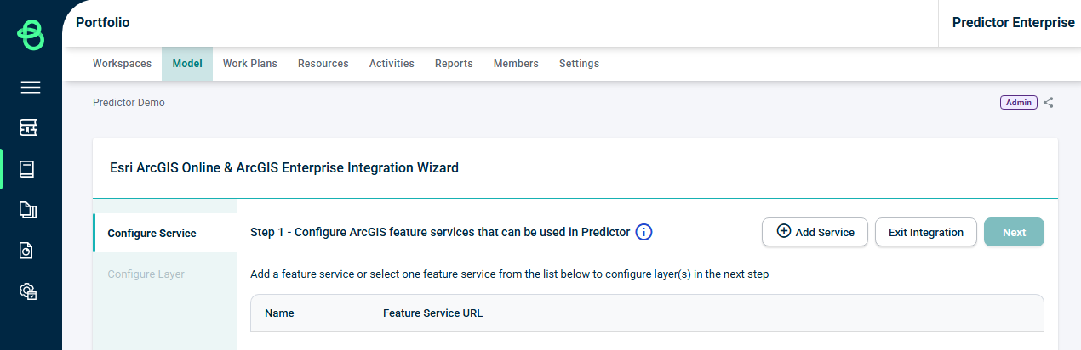Click the share icon beside Admin
Screen dimensions: 1081x350
tap(1049, 103)
